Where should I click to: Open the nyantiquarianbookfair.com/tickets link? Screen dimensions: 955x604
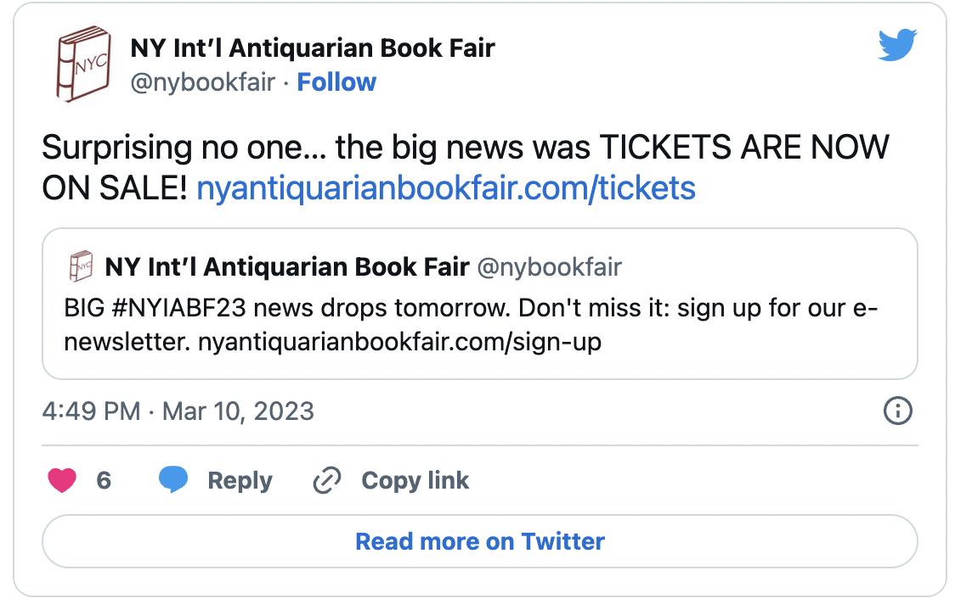(445, 187)
